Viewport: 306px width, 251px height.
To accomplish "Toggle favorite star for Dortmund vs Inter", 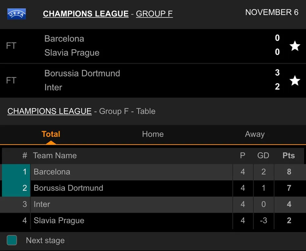I will point(295,81).
